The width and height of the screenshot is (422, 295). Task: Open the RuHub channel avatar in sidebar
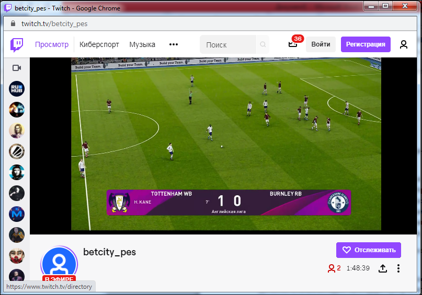pyautogui.click(x=17, y=89)
